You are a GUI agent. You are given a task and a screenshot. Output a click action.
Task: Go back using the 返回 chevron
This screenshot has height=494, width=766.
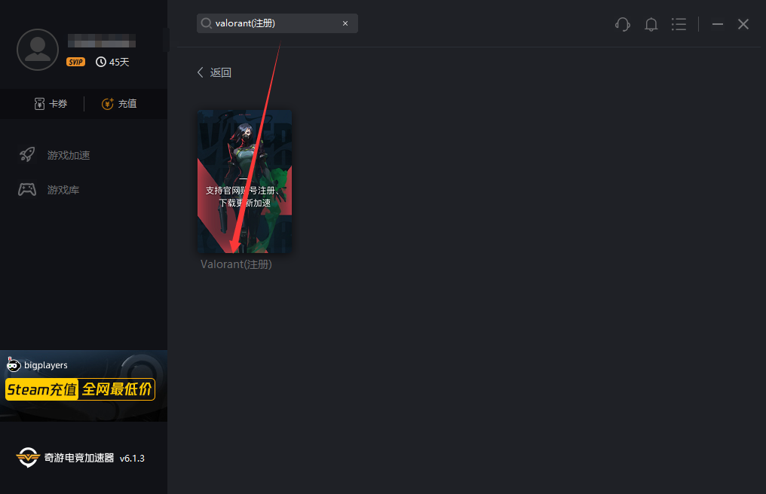pyautogui.click(x=201, y=72)
